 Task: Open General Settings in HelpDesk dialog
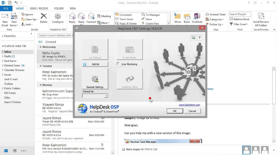click(x=95, y=79)
